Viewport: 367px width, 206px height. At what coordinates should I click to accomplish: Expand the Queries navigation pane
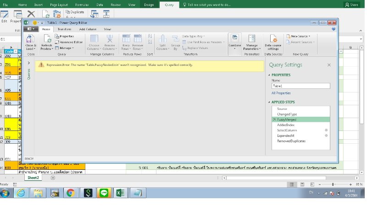[28, 63]
